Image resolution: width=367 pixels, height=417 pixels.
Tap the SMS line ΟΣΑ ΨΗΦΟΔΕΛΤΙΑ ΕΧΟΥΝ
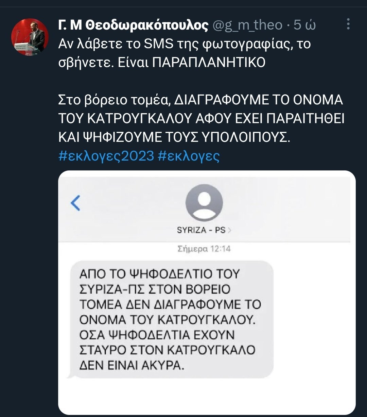point(157,335)
